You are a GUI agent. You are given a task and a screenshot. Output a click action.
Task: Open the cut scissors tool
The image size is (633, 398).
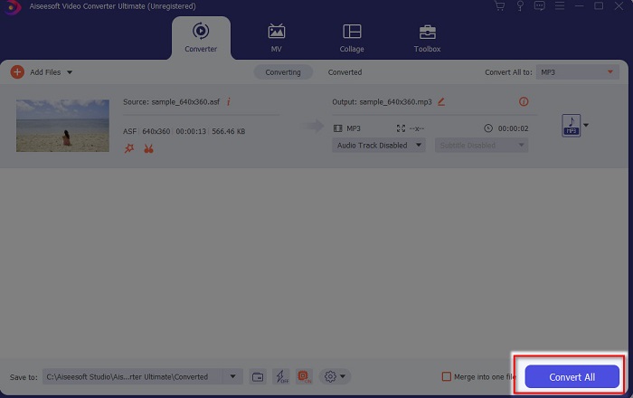(x=148, y=148)
